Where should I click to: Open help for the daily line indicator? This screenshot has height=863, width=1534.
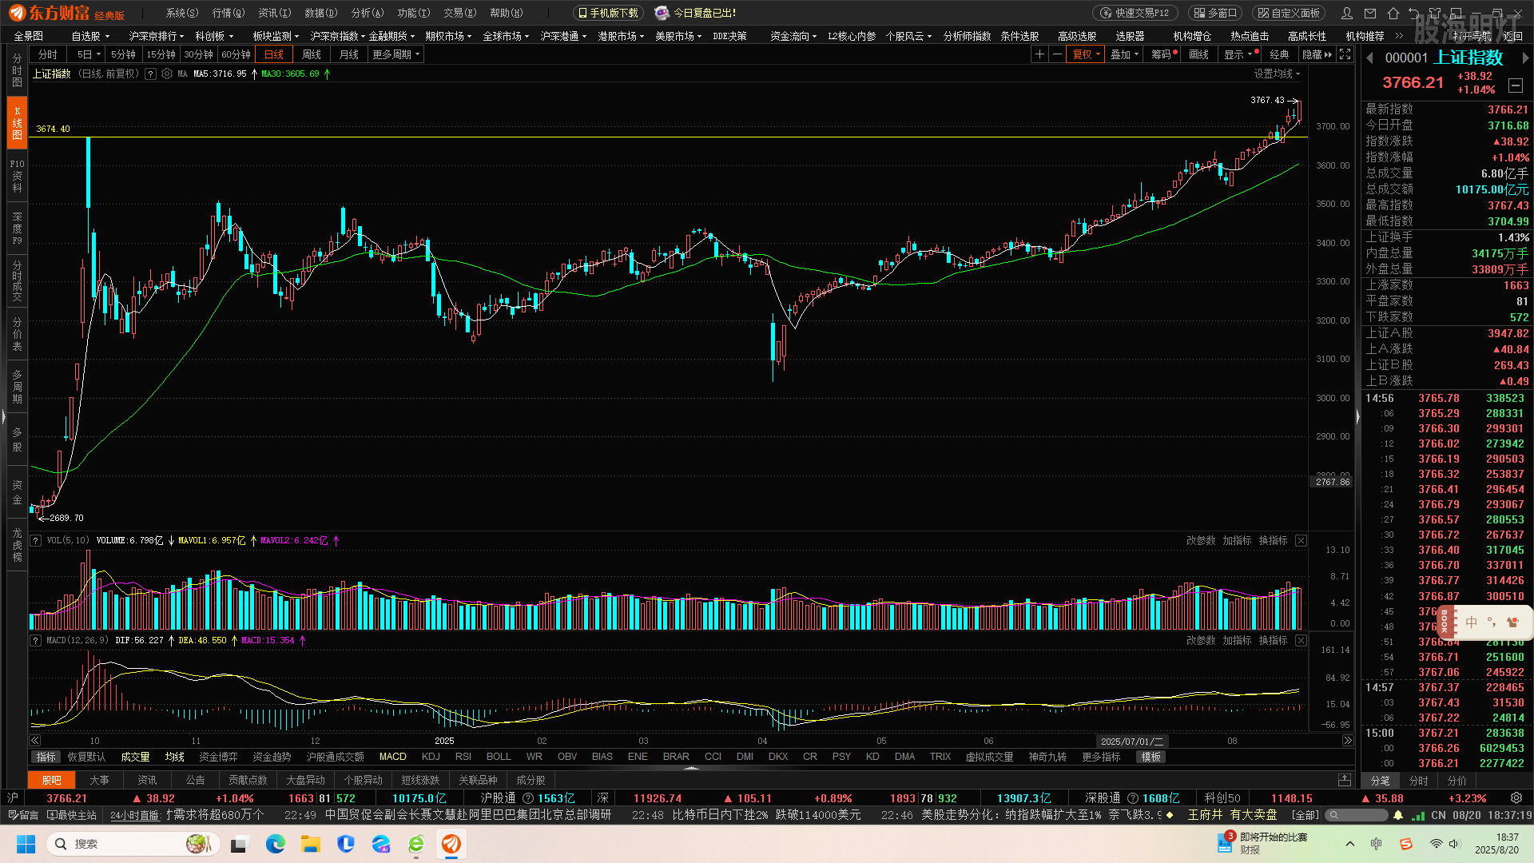pos(150,74)
